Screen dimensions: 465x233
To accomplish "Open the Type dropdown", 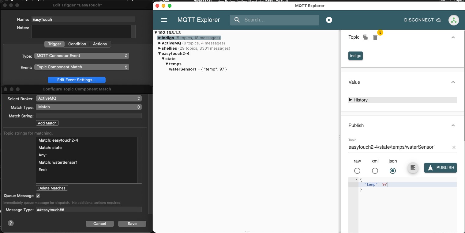I will point(82,56).
